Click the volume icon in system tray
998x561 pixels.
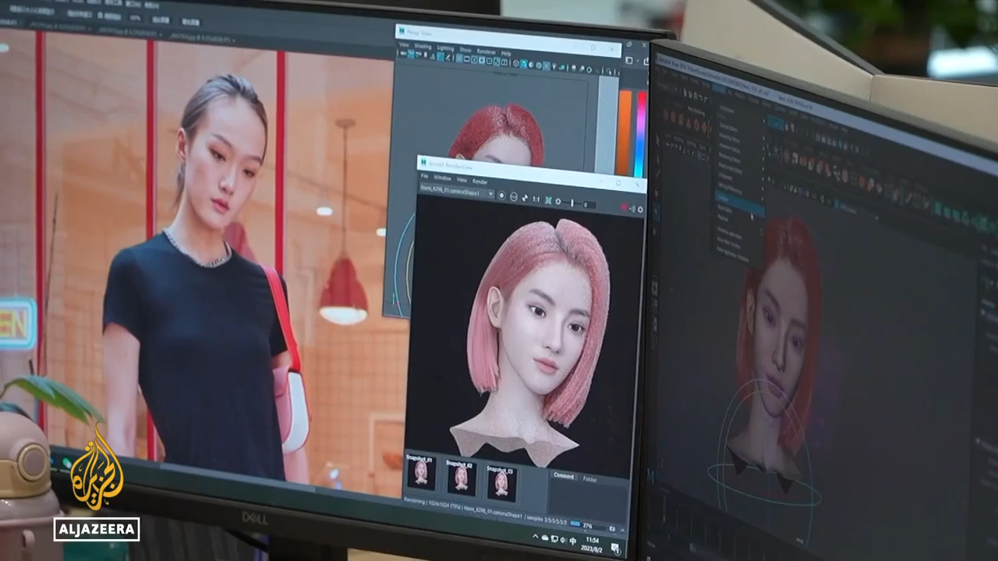561,539
